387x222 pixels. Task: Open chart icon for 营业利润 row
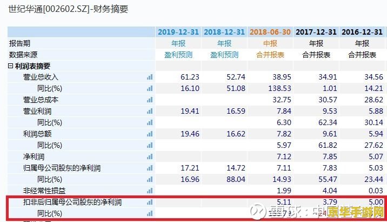coord(150,111)
